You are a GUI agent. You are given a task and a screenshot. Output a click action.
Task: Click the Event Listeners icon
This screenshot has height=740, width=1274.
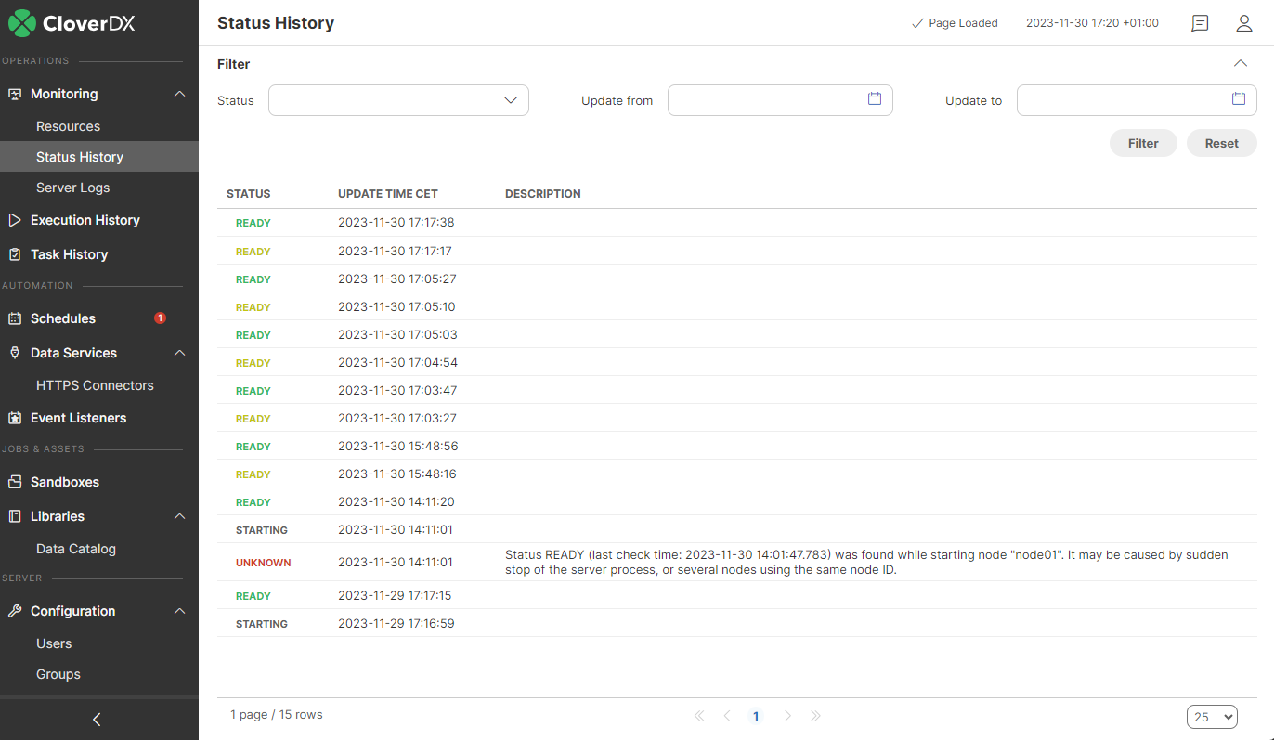(13, 418)
